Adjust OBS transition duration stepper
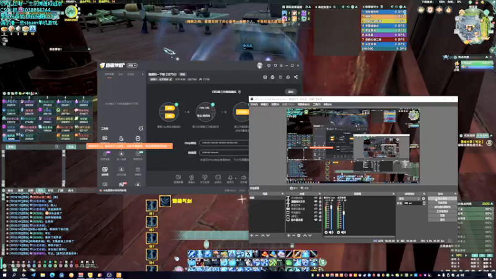 click(424, 203)
